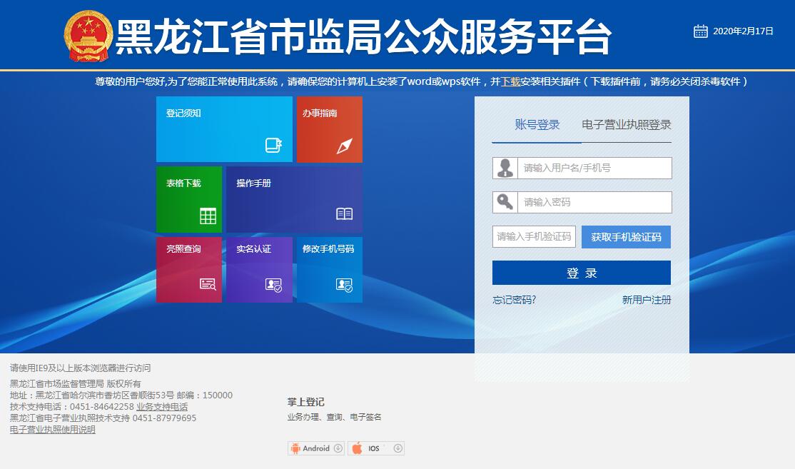Click the 表格下载 grid tile
Viewport: 795px width, 469px height.
coord(189,199)
